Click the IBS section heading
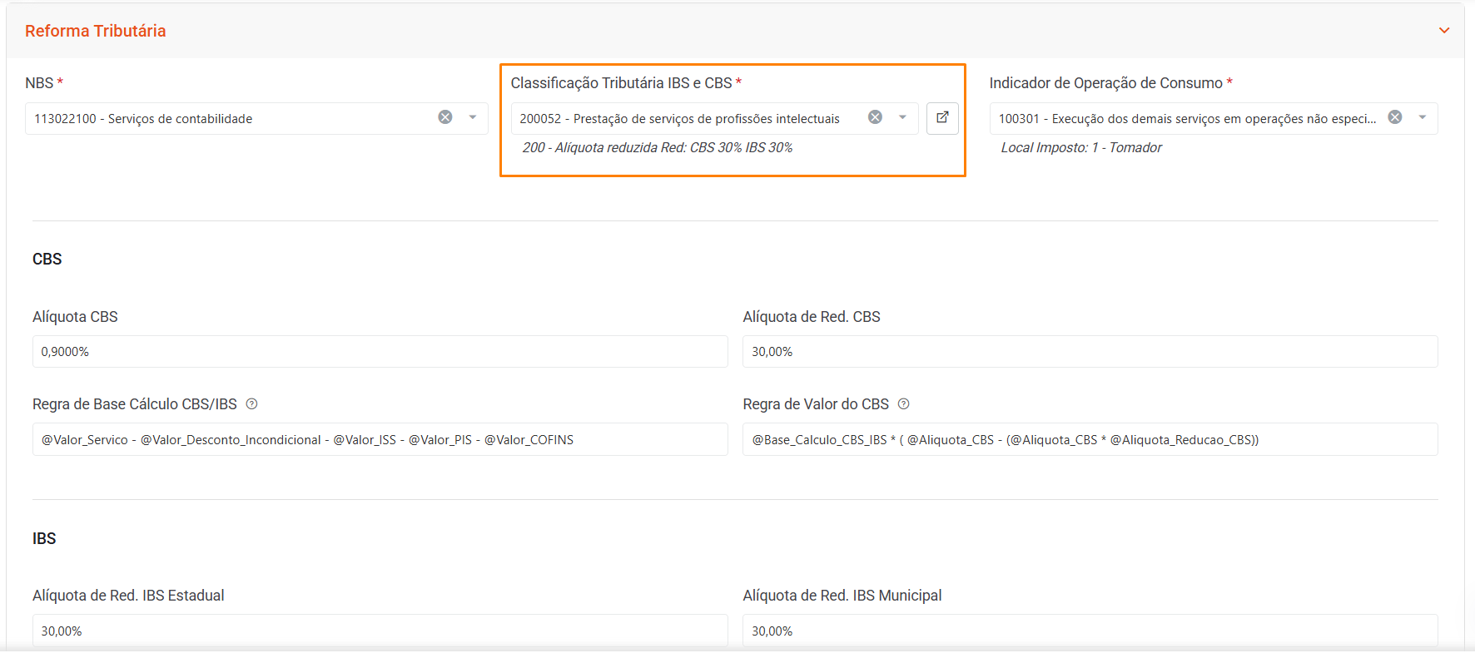Viewport: 1475px width, 663px height. tap(44, 538)
